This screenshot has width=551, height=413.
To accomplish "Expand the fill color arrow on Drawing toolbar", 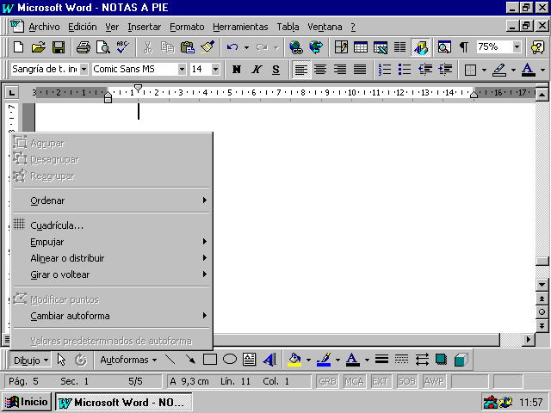I will tap(308, 360).
